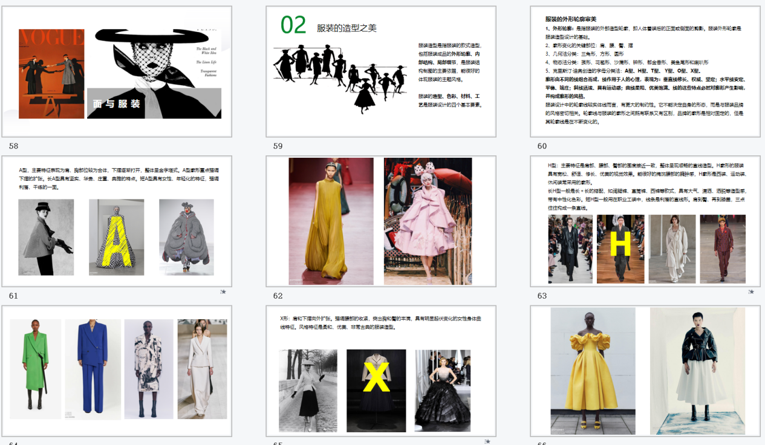The width and height of the screenshot is (765, 445).
Task: Click the animation star icon under slide 61
Action: tap(223, 292)
